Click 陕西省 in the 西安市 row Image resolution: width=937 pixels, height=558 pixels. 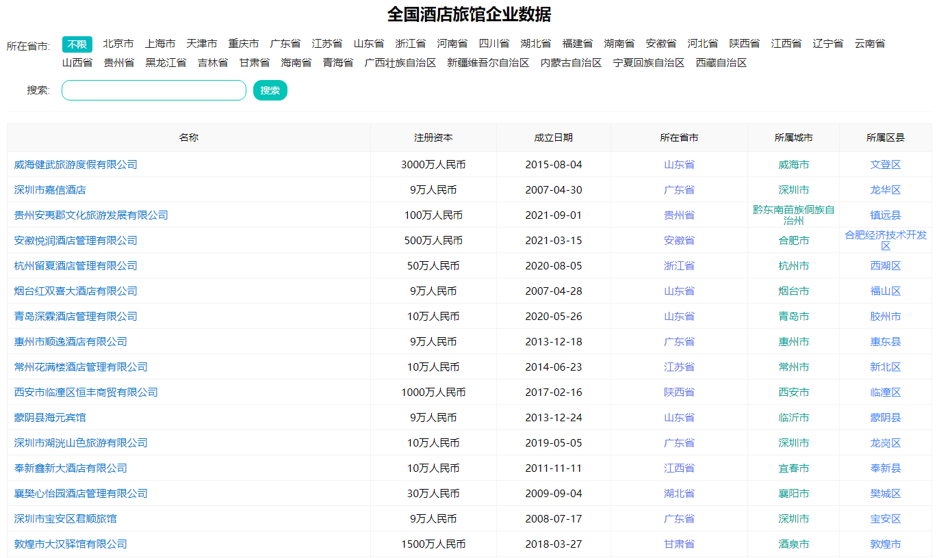tap(679, 393)
